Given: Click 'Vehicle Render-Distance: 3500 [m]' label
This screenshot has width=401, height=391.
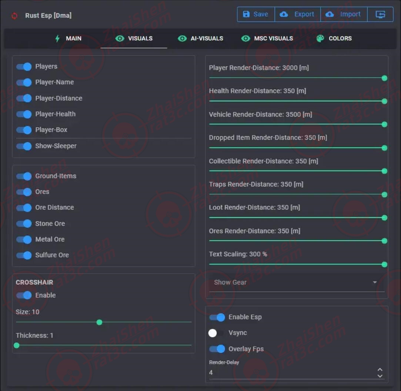Looking at the screenshot, I should (260, 115).
